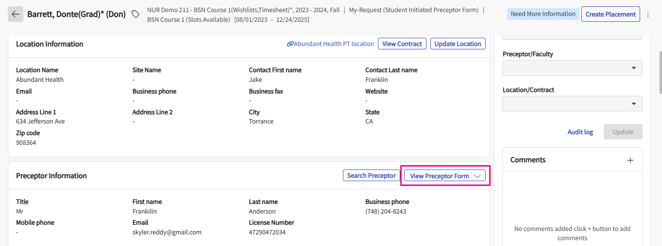662x246 pixels.
Task: Open View Contract in Location Information
Action: click(x=402, y=44)
